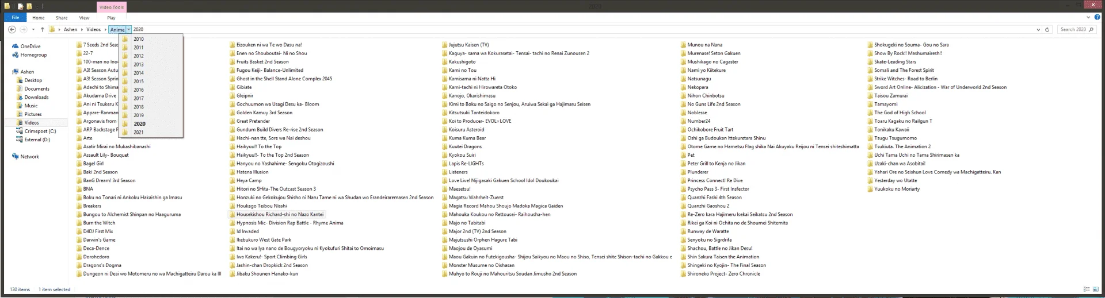Select Shingeki no Kyojin- The Final Season
Screen dimensions: 1105x298
click(x=723, y=266)
